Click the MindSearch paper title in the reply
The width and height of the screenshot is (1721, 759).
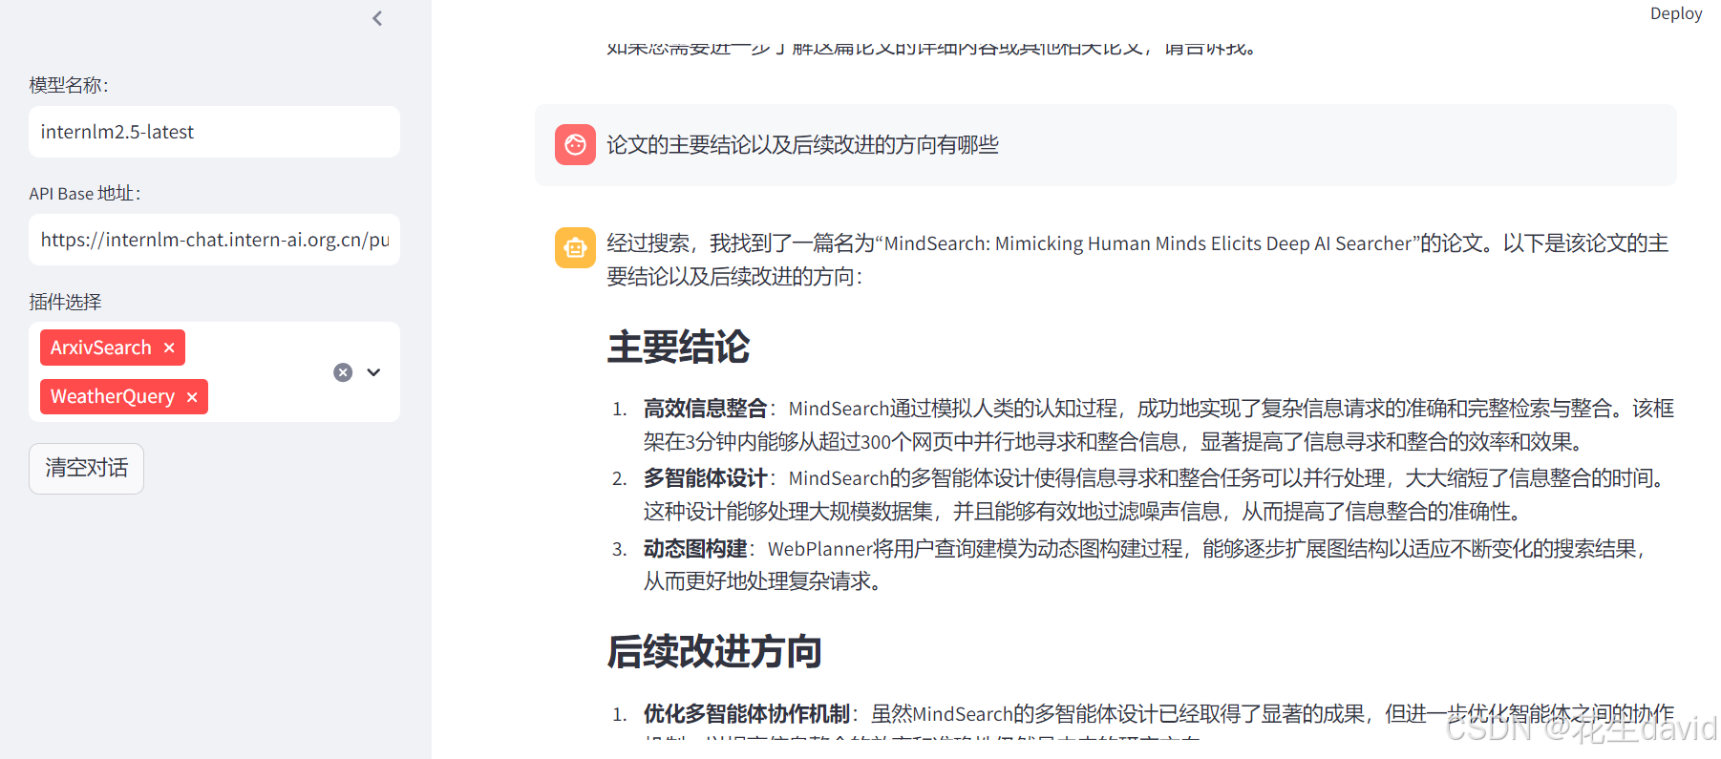tap(1147, 243)
